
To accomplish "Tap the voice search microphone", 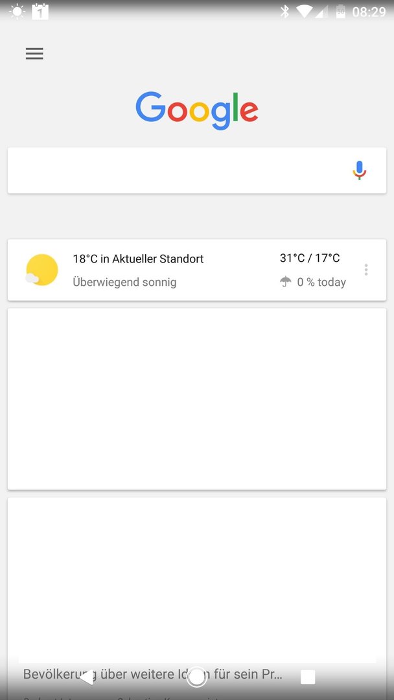I will click(x=359, y=170).
